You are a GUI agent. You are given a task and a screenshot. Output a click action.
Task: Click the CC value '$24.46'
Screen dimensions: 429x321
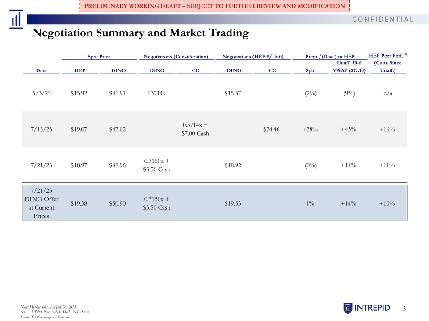271,129
